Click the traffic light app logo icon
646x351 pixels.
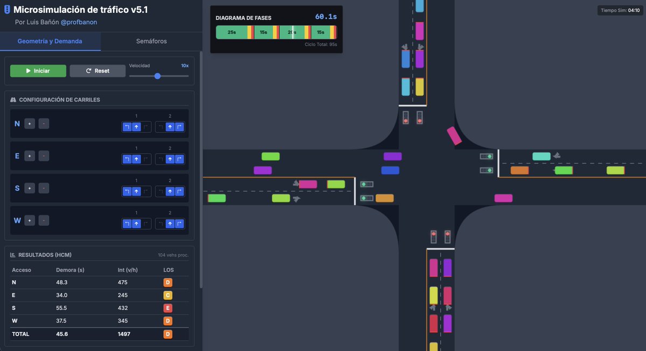tap(8, 10)
